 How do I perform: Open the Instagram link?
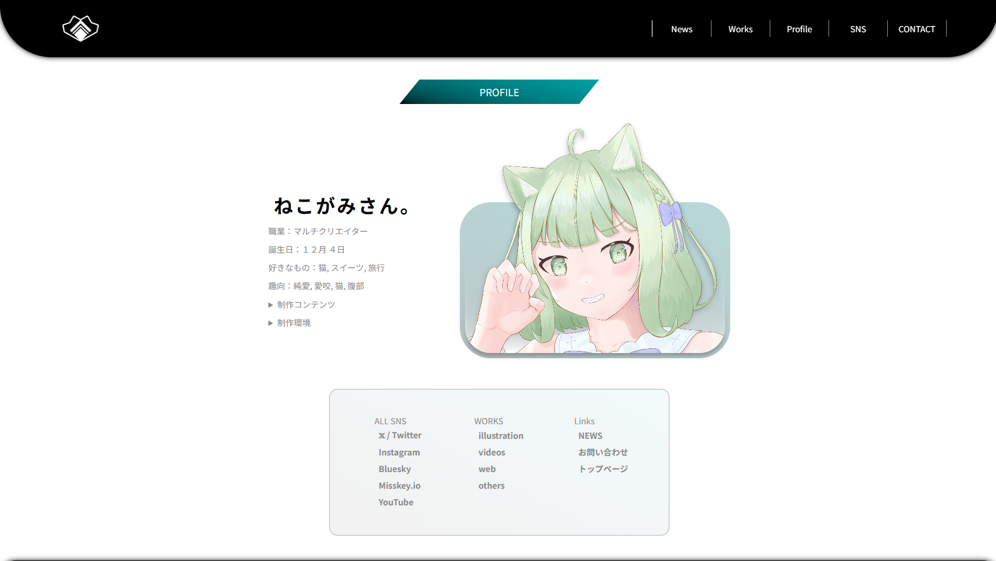pos(399,452)
